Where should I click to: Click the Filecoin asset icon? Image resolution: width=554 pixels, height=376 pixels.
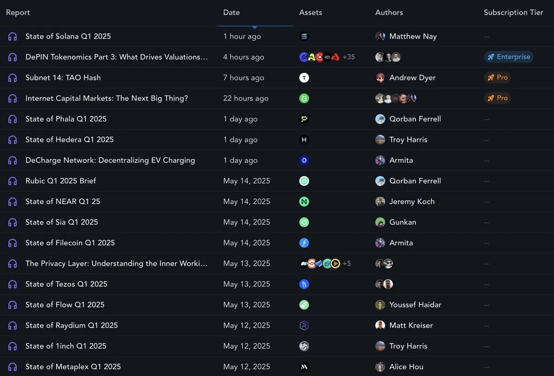coord(304,243)
